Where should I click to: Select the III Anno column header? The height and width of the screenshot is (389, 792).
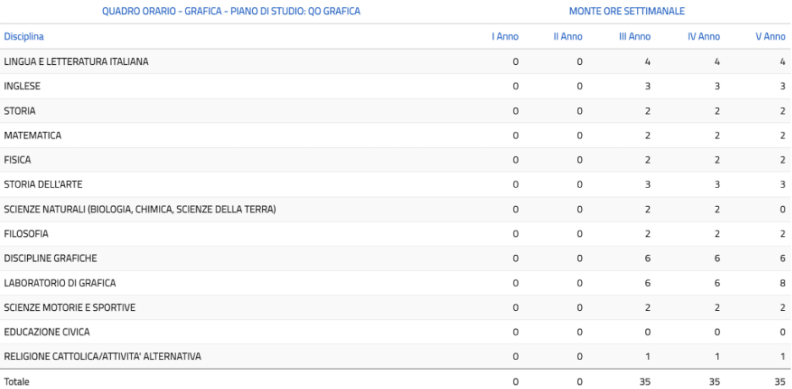click(635, 37)
